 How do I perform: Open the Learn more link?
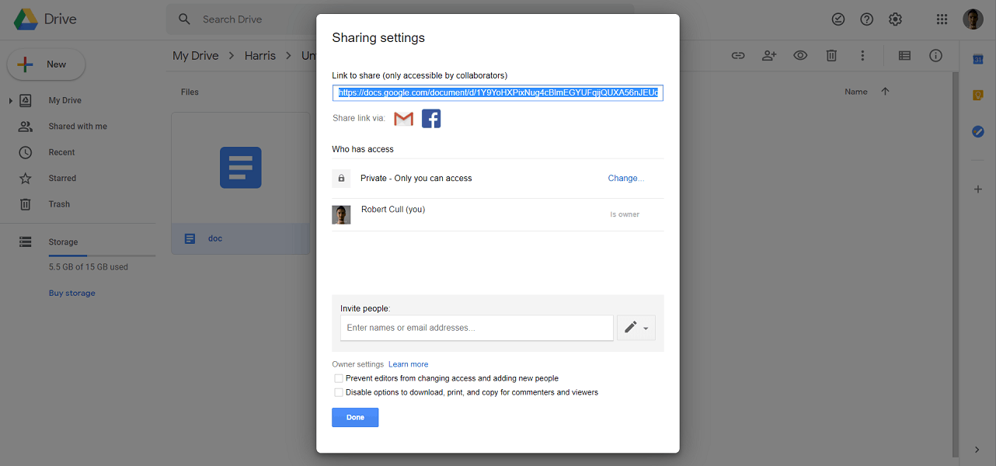pos(409,364)
